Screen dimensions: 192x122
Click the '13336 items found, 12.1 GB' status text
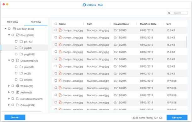(x=147, y=118)
